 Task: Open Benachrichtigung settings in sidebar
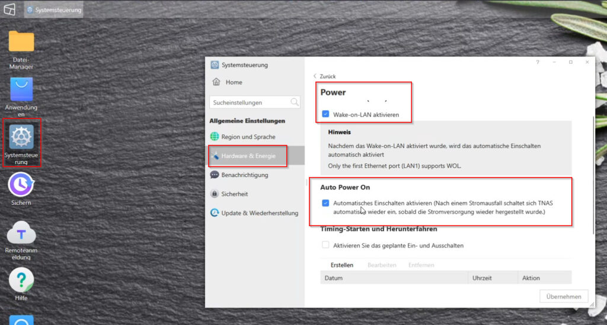pyautogui.click(x=244, y=175)
